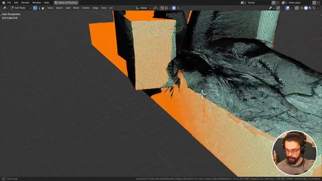Enable face select mode

43,8
